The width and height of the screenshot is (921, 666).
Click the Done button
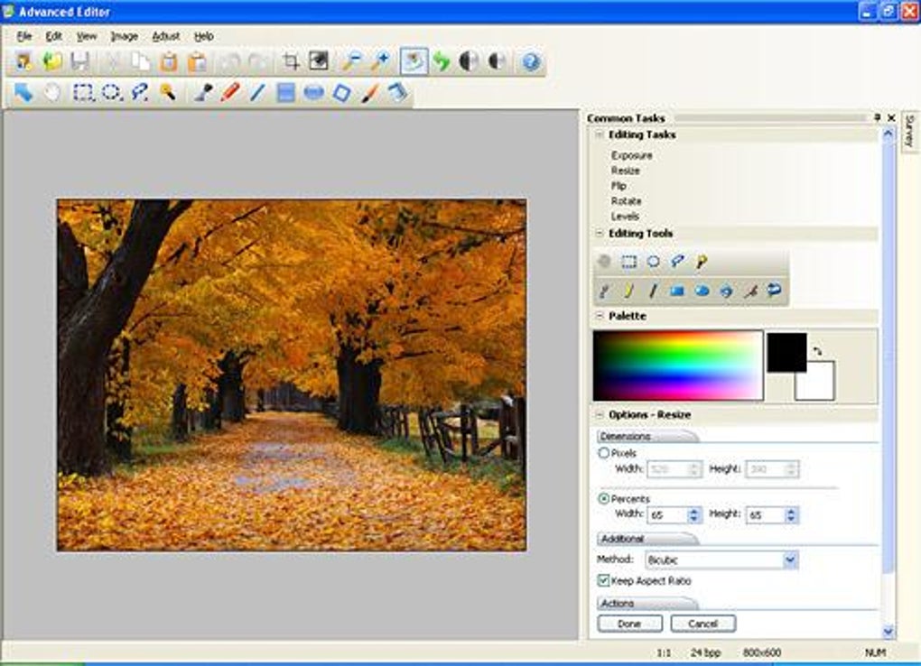[x=629, y=623]
